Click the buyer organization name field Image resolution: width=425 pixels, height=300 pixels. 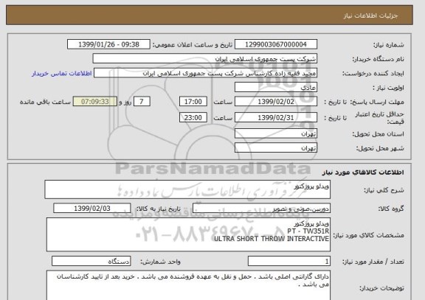[204, 59]
